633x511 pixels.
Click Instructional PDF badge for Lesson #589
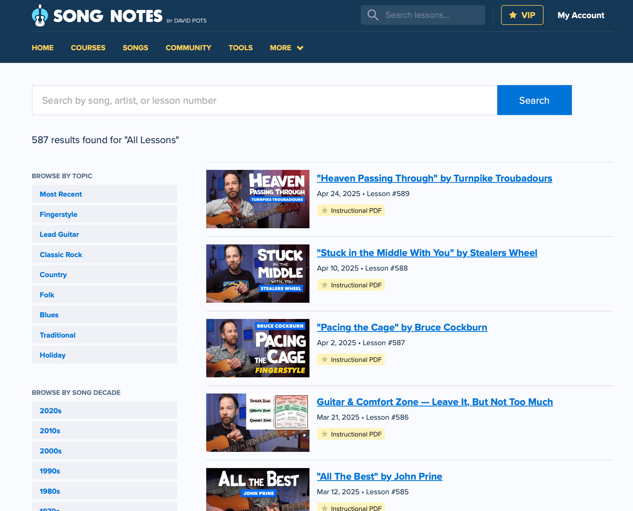pos(351,210)
